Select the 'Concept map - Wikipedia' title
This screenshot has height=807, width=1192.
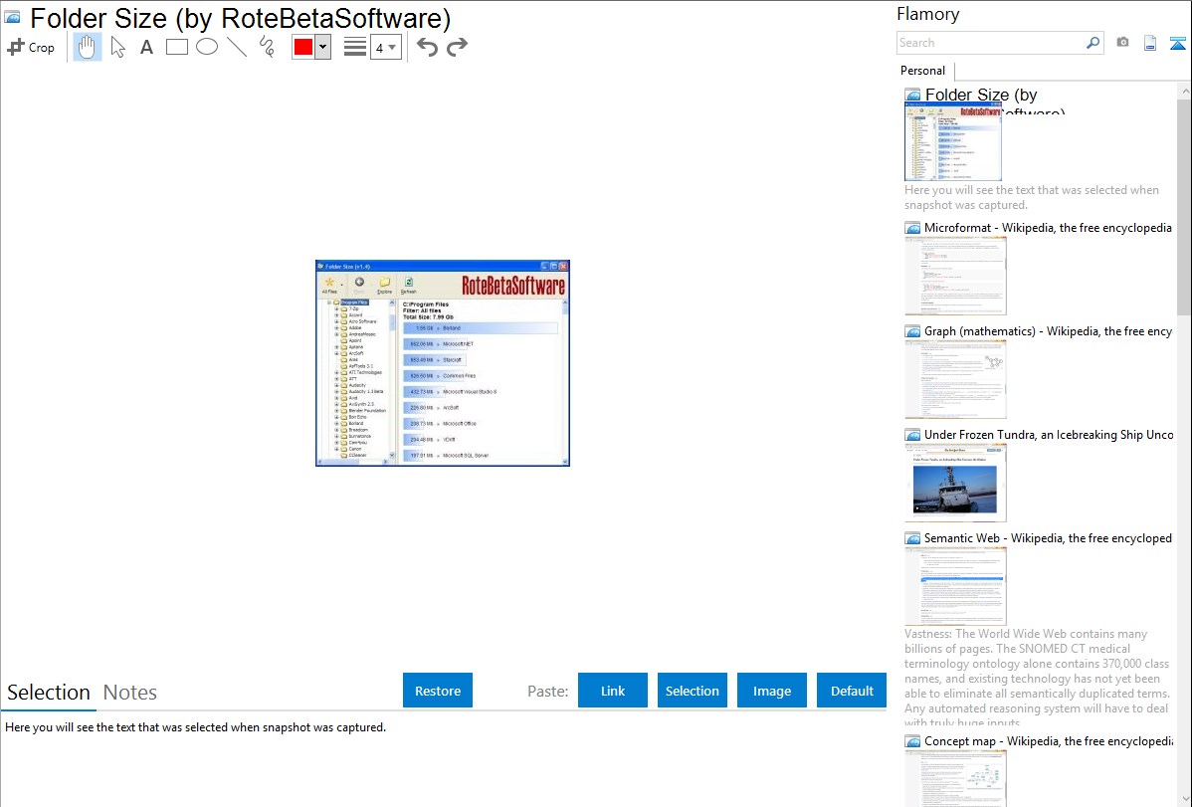[x=1049, y=740]
